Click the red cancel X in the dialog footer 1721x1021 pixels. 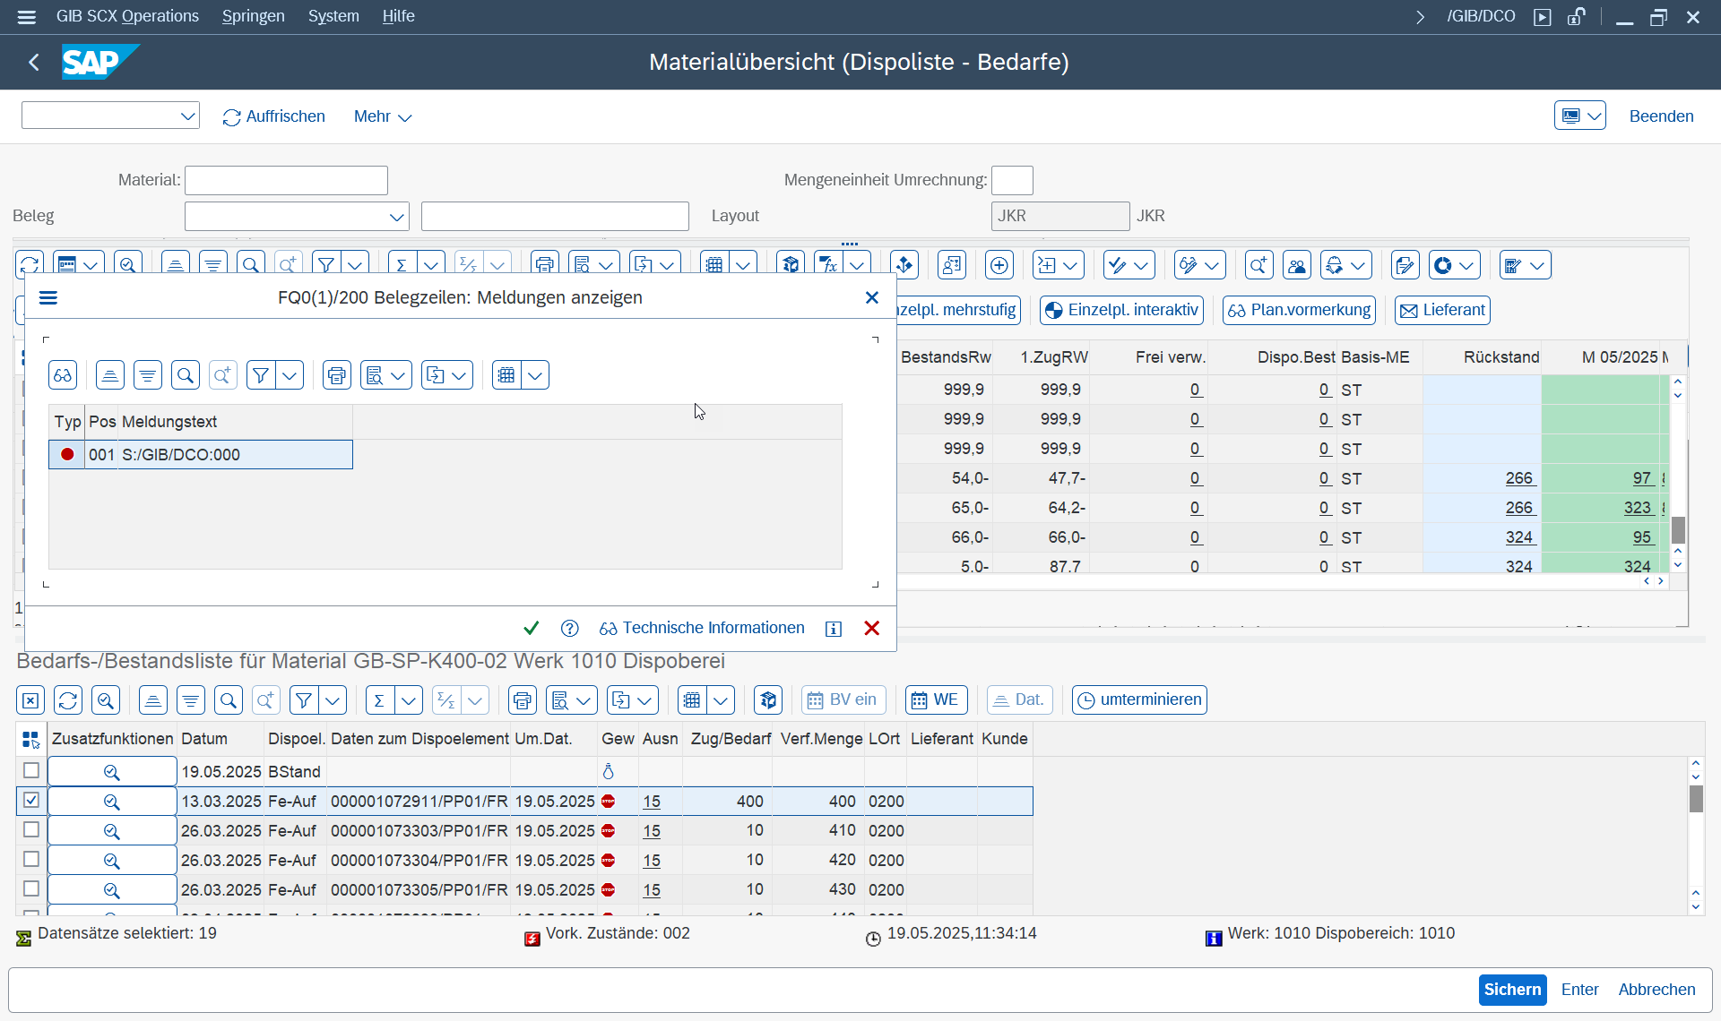871,628
